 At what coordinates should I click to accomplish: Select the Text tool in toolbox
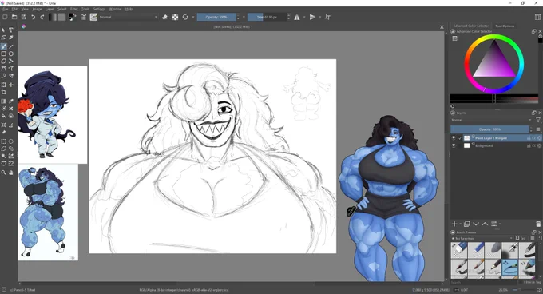tap(11, 30)
